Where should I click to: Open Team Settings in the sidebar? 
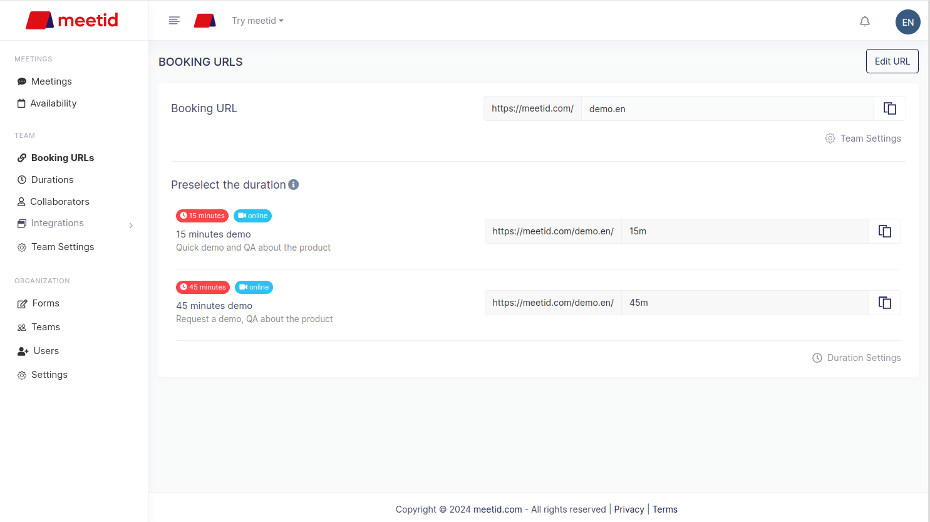pyautogui.click(x=56, y=247)
